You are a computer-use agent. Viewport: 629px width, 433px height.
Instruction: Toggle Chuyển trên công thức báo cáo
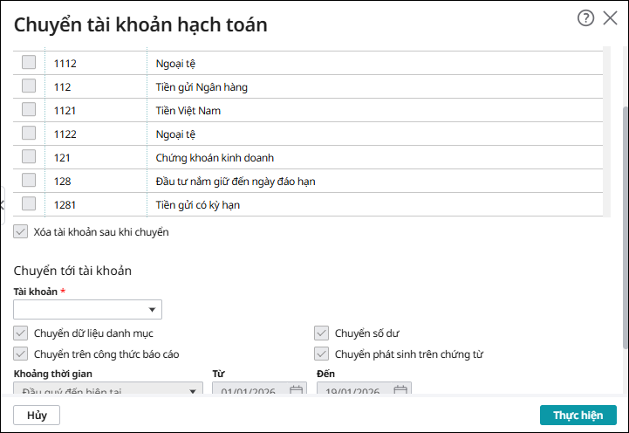(x=21, y=354)
